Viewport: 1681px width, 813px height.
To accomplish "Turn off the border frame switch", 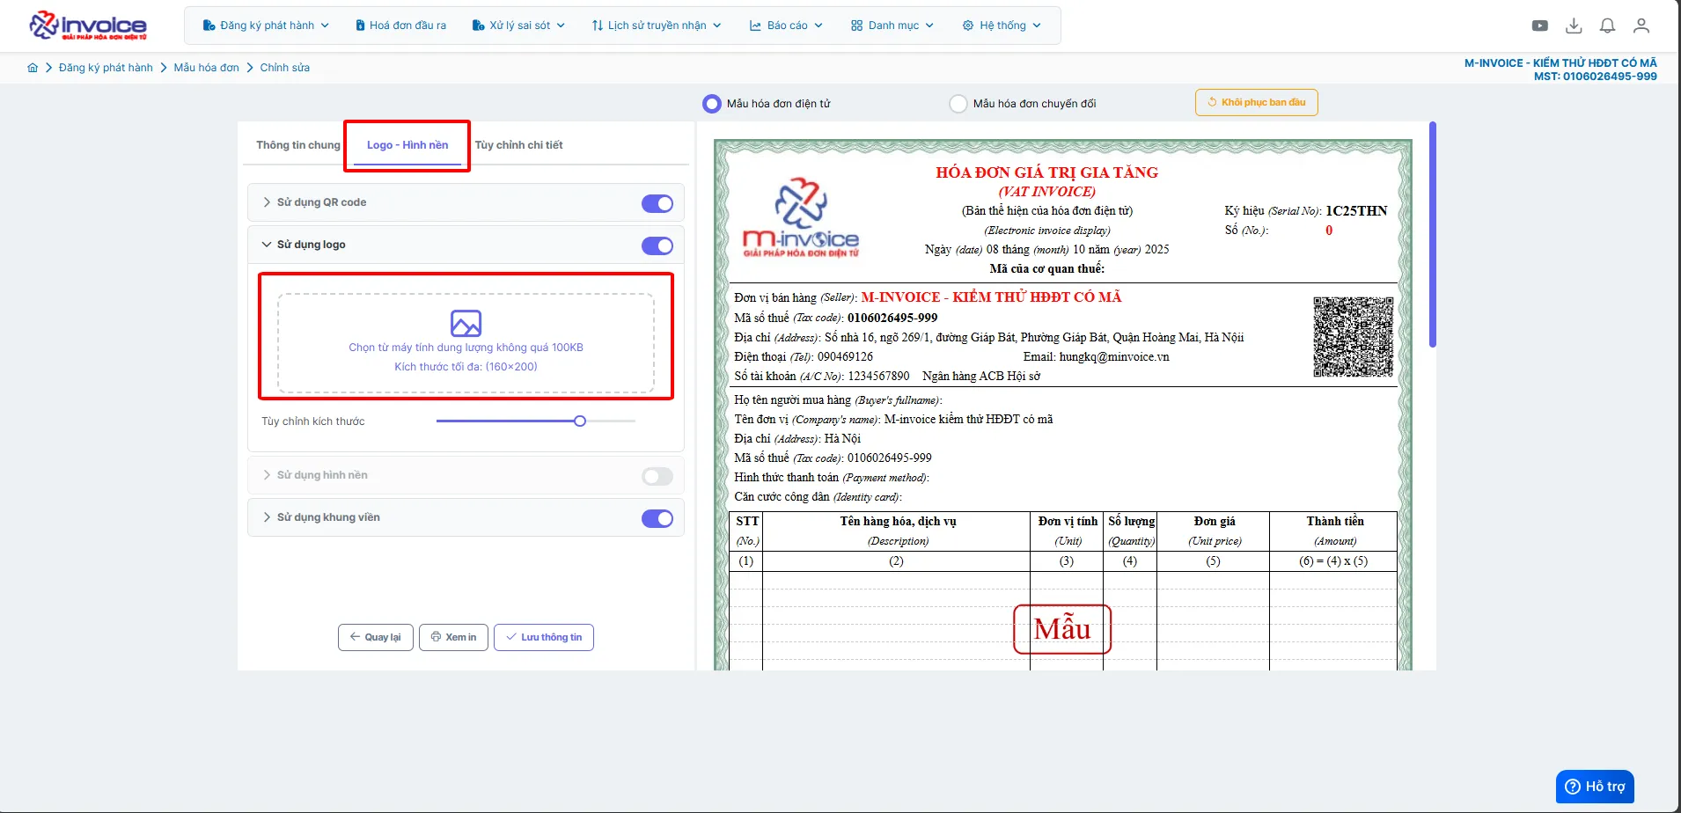I will [x=657, y=518].
